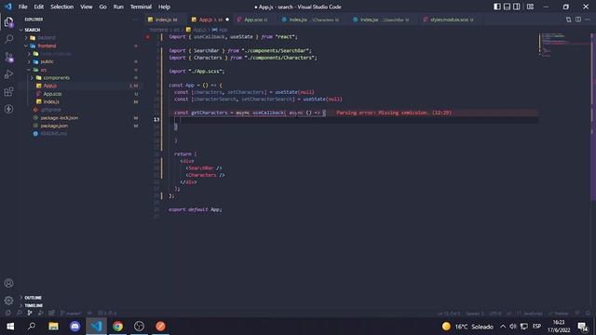Select App.js in the file tree
The height and width of the screenshot is (335, 596).
coord(49,86)
